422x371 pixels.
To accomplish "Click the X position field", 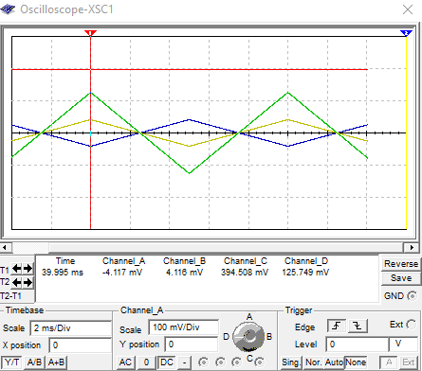I will pos(81,344).
